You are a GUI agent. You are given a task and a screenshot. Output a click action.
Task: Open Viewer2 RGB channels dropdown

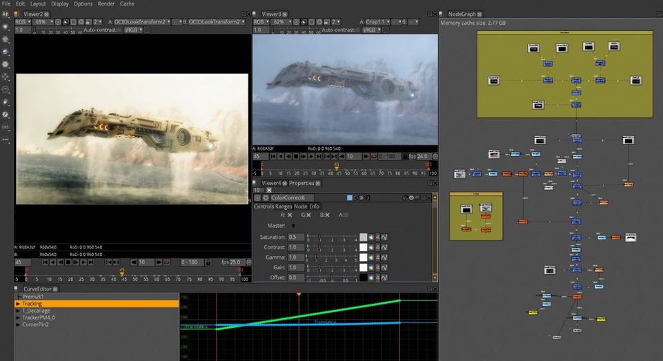(23, 21)
